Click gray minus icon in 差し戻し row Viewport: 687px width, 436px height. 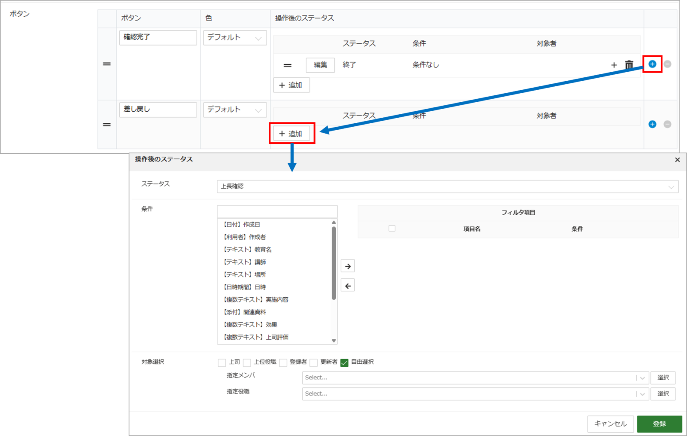[667, 124]
